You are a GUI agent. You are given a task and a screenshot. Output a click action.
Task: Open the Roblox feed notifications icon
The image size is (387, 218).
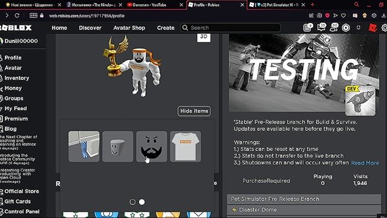(308, 27)
